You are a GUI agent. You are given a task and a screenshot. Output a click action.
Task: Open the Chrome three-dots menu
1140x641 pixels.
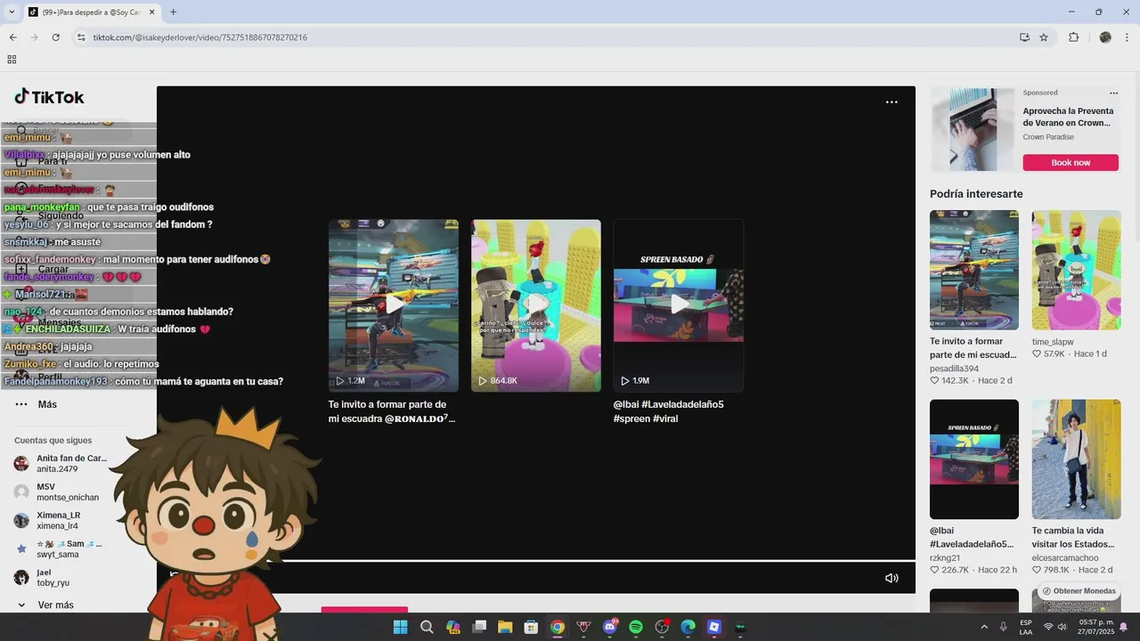(x=1128, y=37)
